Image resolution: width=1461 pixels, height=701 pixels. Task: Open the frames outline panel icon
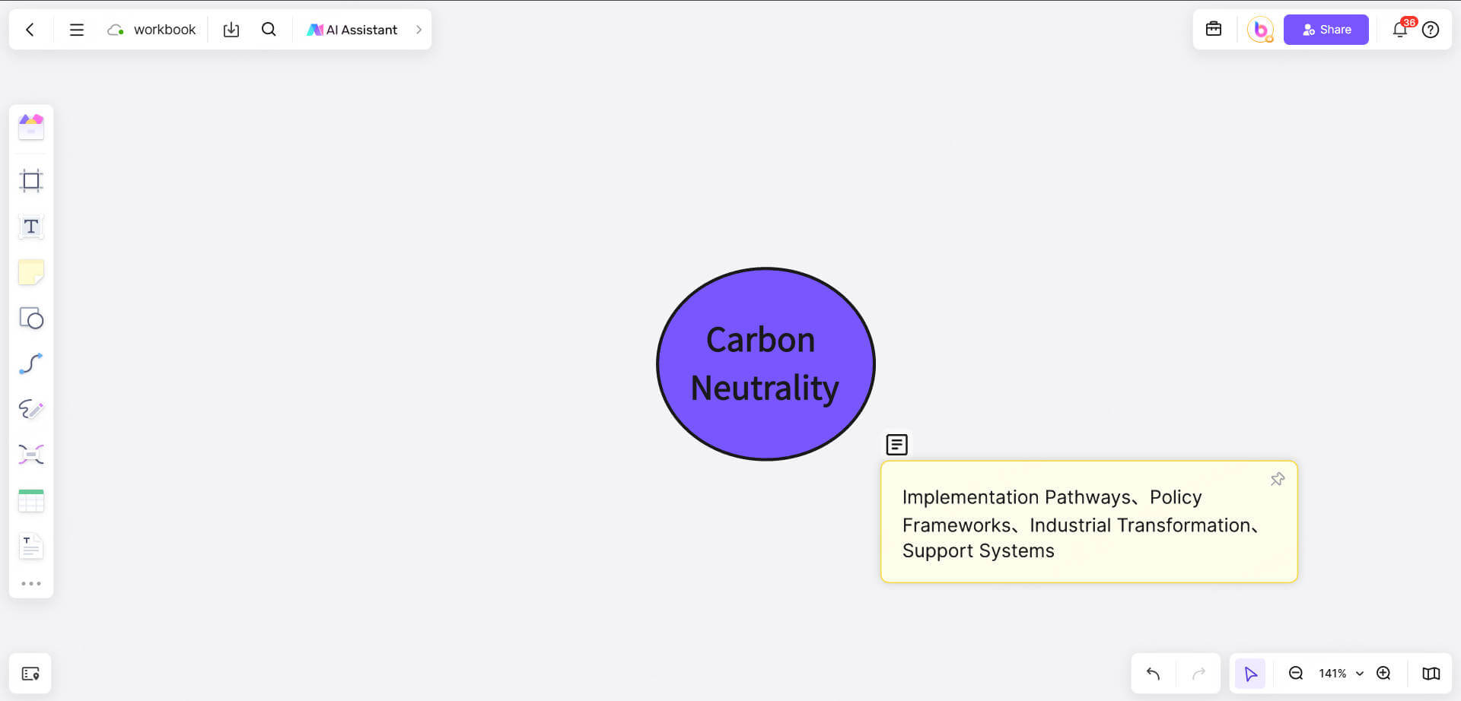(x=30, y=674)
